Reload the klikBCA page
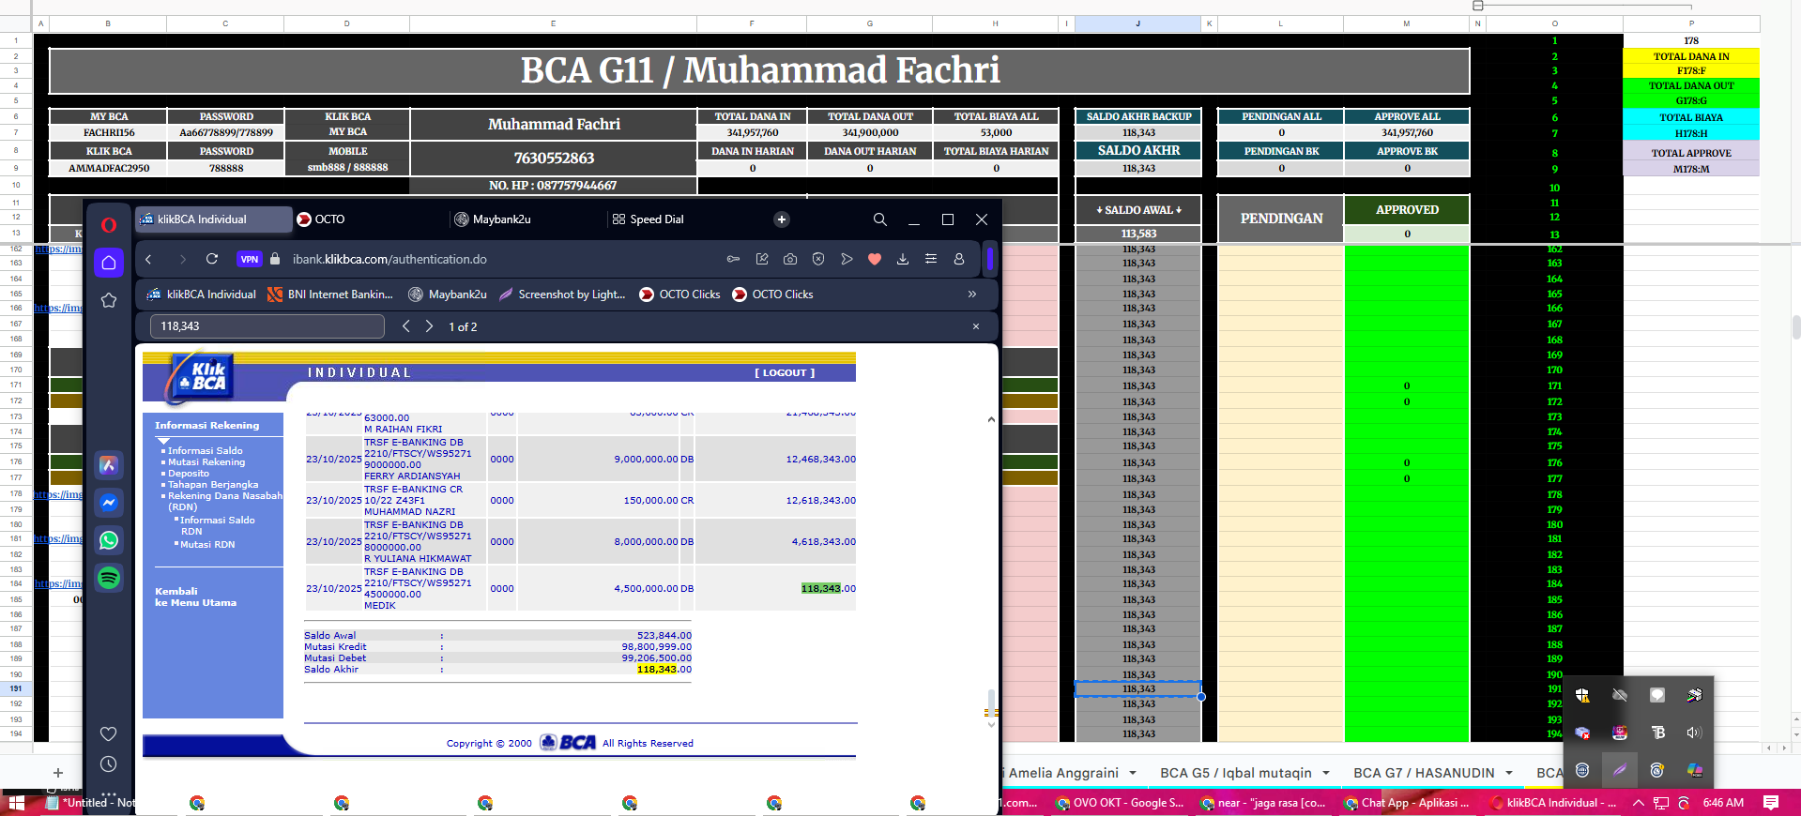 [212, 260]
